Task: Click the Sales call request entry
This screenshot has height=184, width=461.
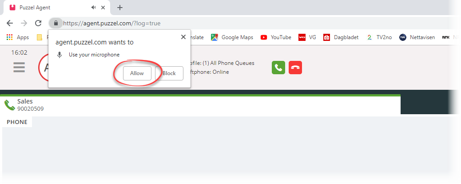Action: 200,105
